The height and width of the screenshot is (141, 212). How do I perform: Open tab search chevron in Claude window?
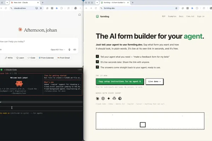(x=7, y=2)
